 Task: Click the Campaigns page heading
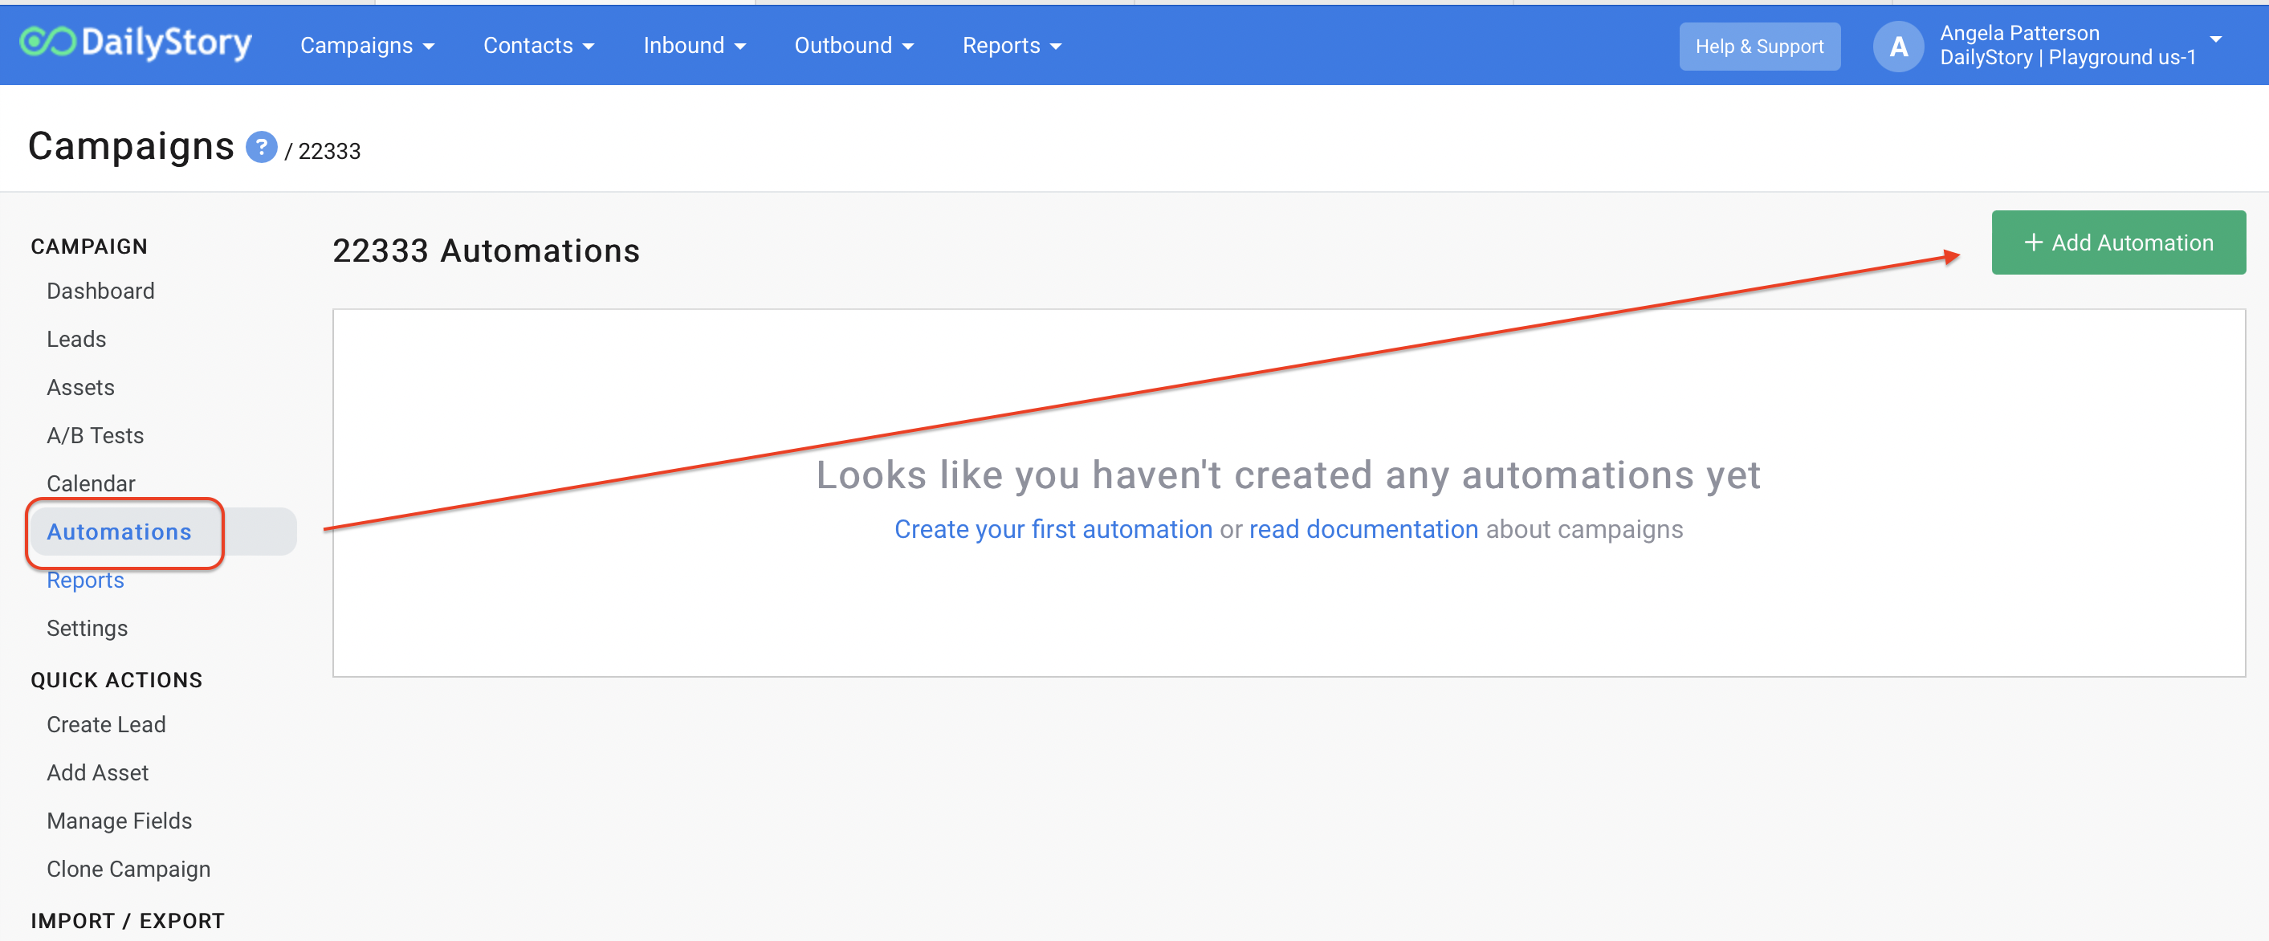(x=131, y=146)
